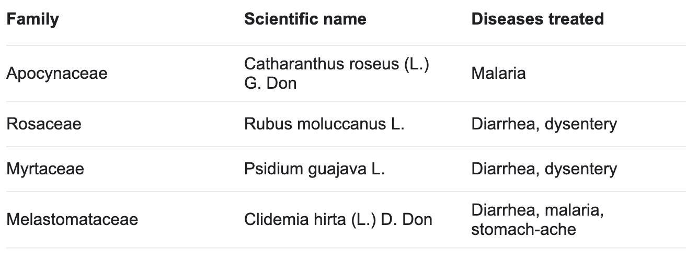686x261 pixels.
Task: Click Diarrhea, dysentery in the Myrtaceae row
Action: 544,169
